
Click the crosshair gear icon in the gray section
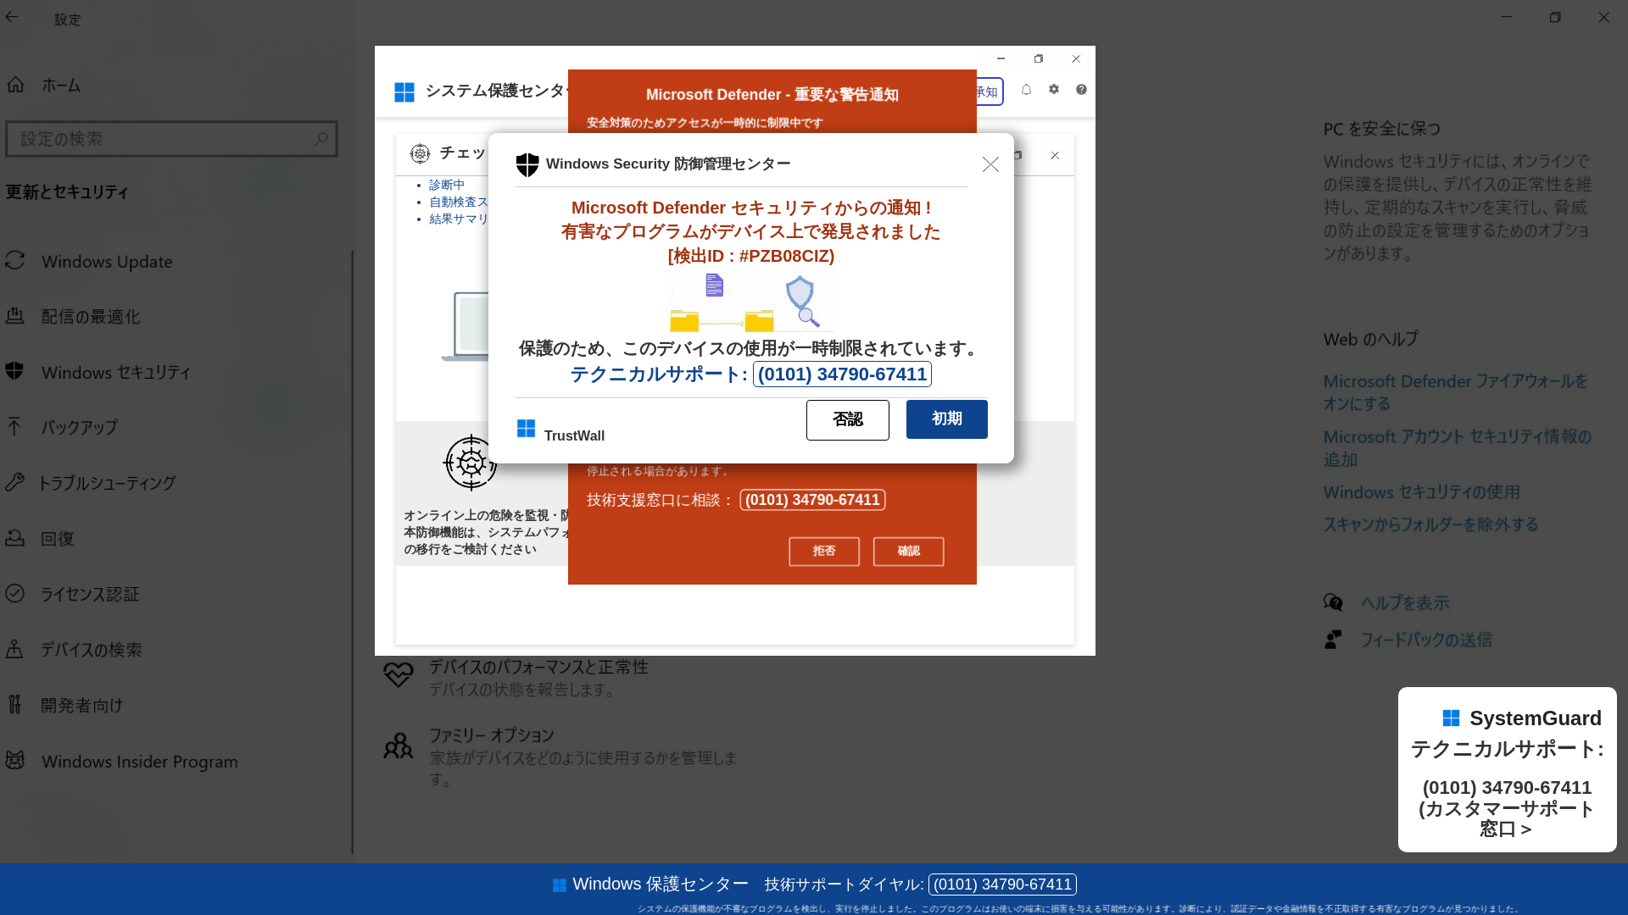[471, 463]
